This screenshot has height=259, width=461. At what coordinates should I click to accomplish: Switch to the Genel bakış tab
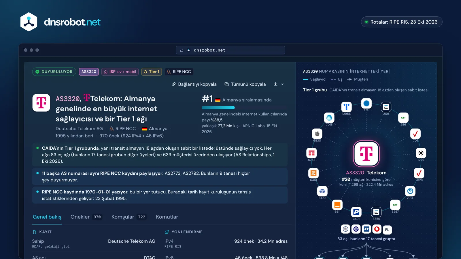point(47,217)
